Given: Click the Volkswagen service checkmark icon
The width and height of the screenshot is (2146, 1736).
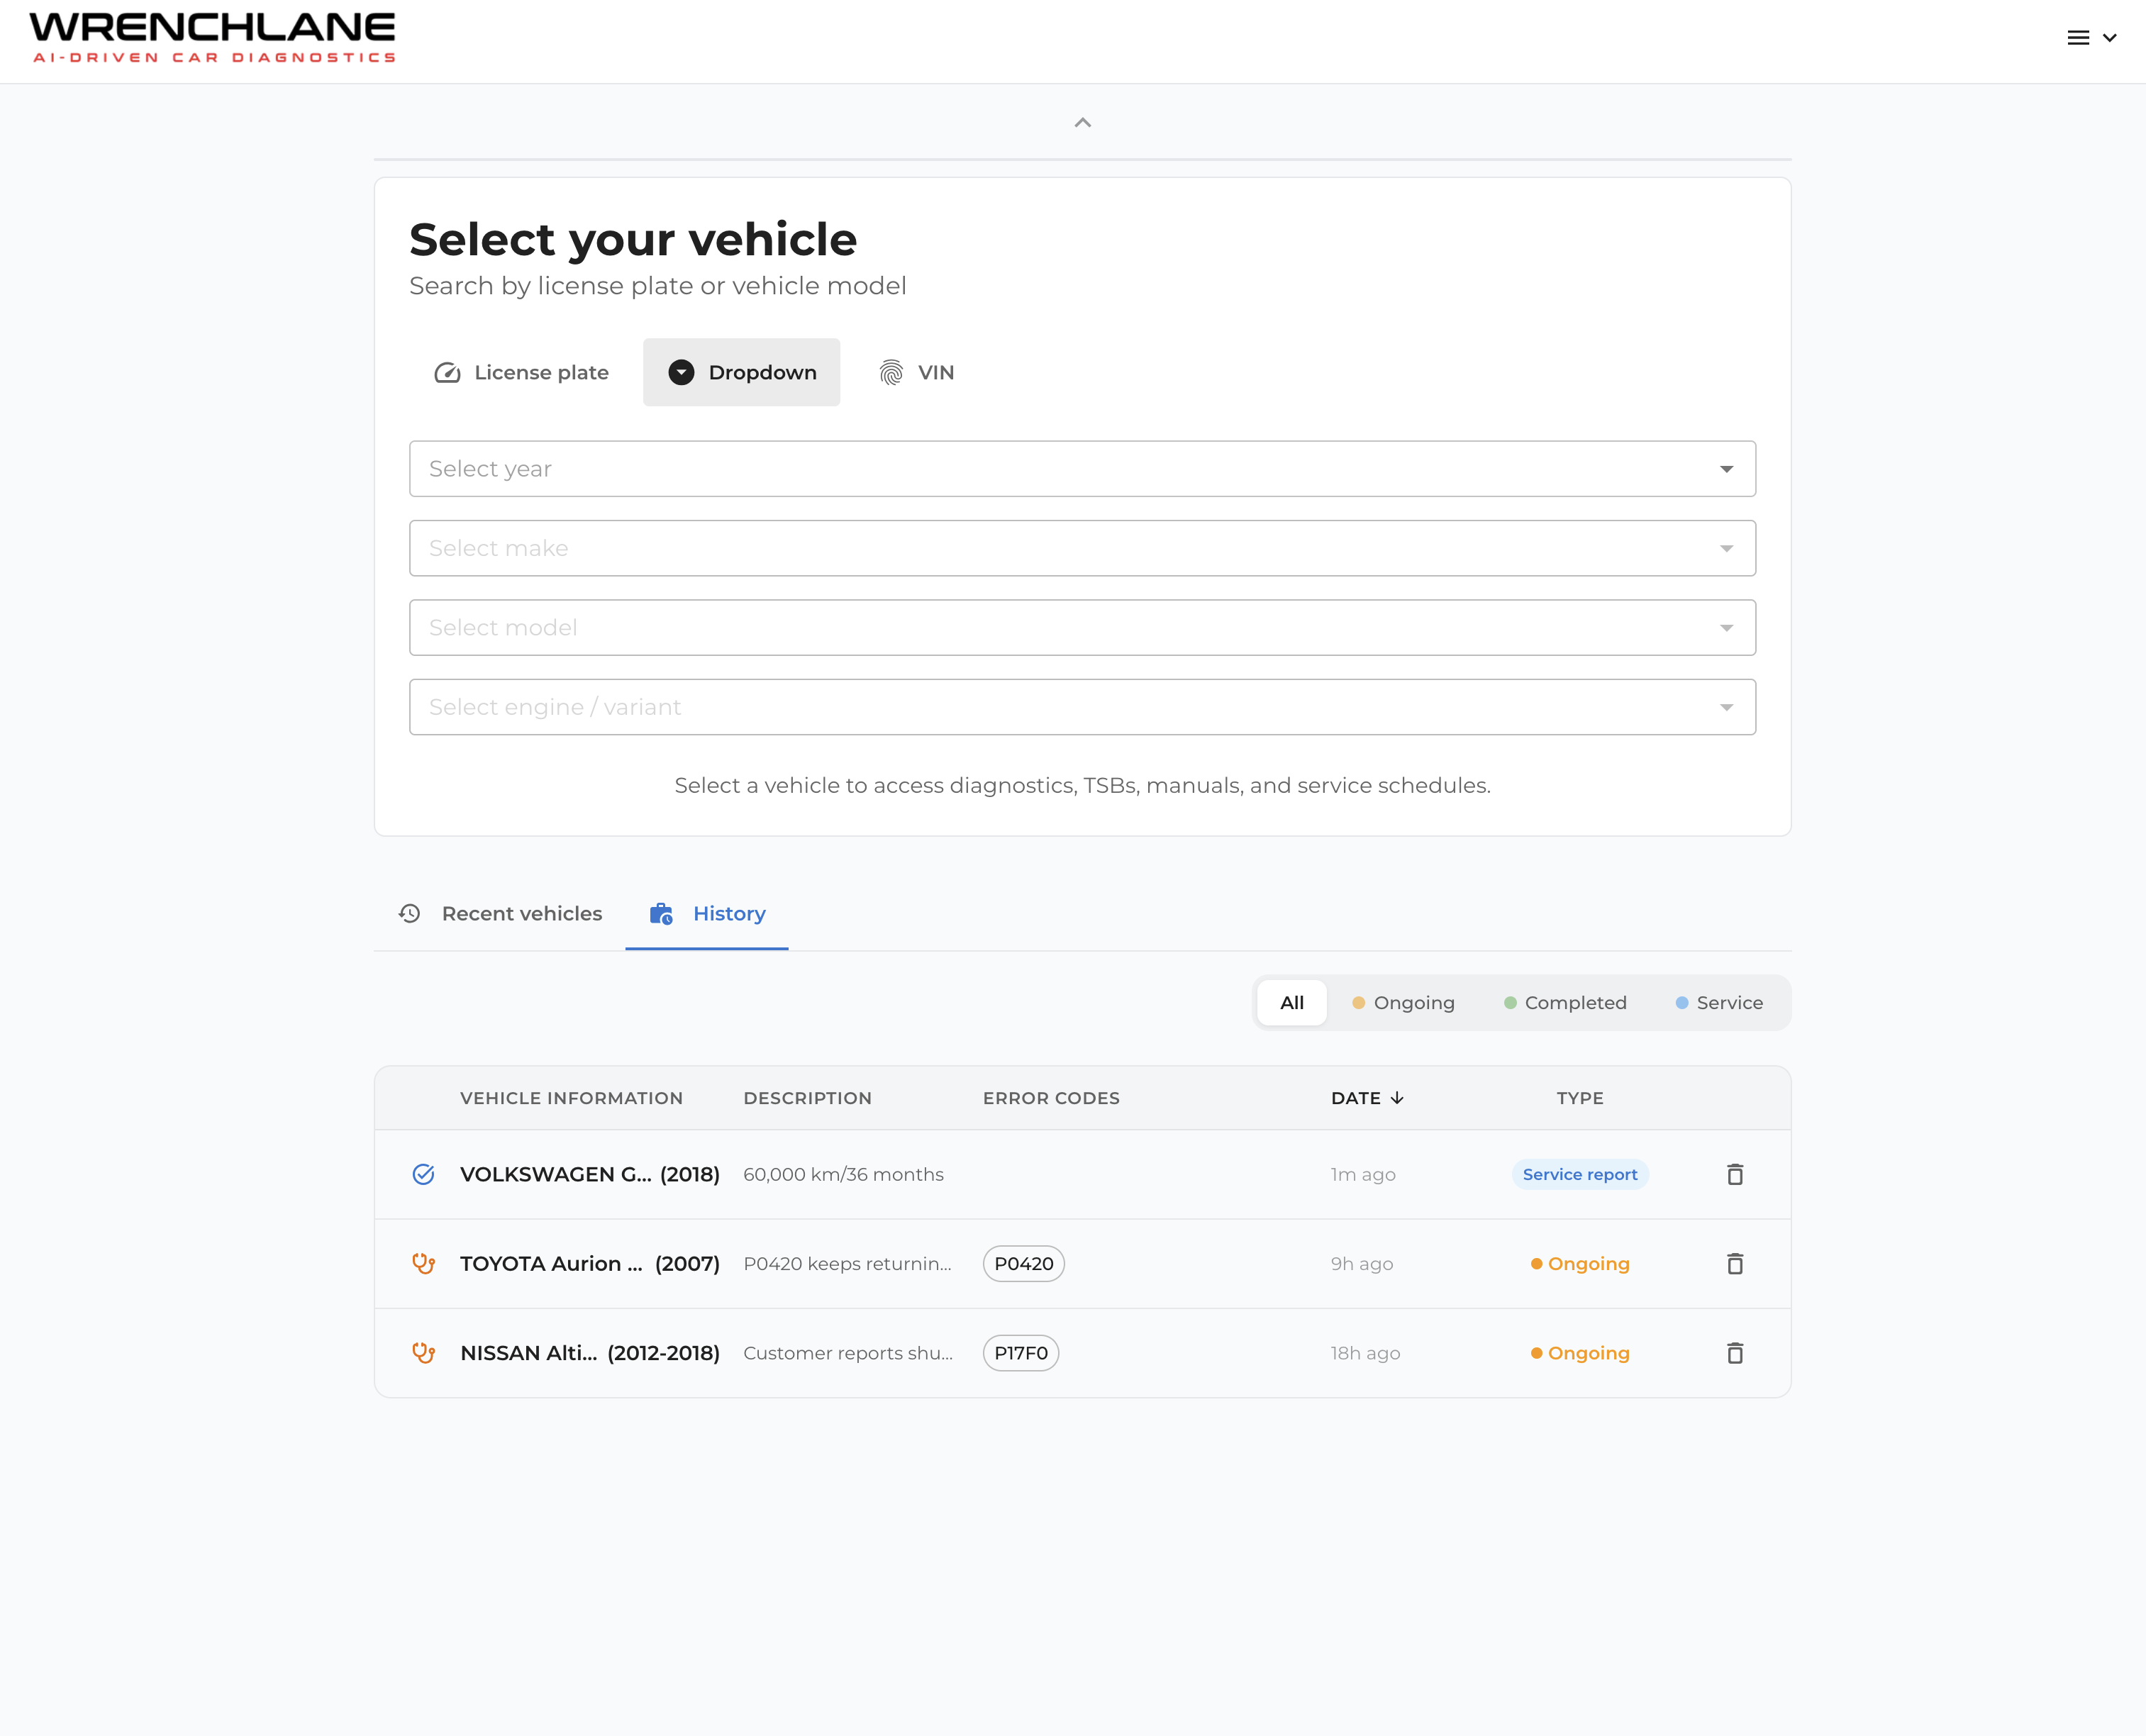Looking at the screenshot, I should point(424,1174).
